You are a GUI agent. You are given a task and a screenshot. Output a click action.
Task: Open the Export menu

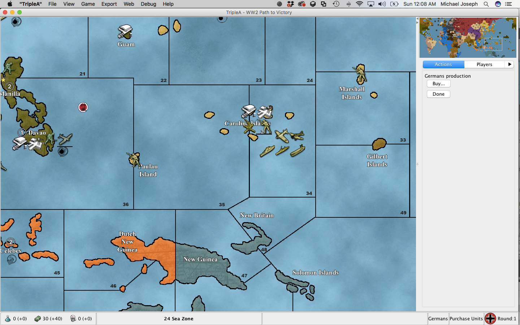[x=109, y=4]
